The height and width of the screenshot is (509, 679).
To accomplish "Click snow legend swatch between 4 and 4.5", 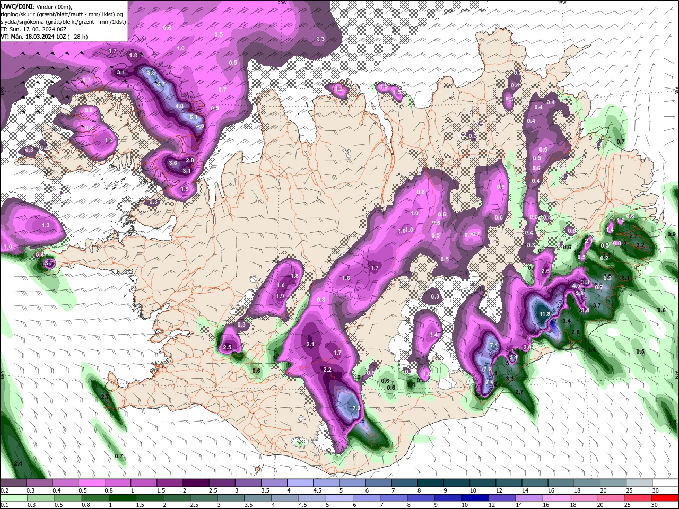I will [x=300, y=484].
